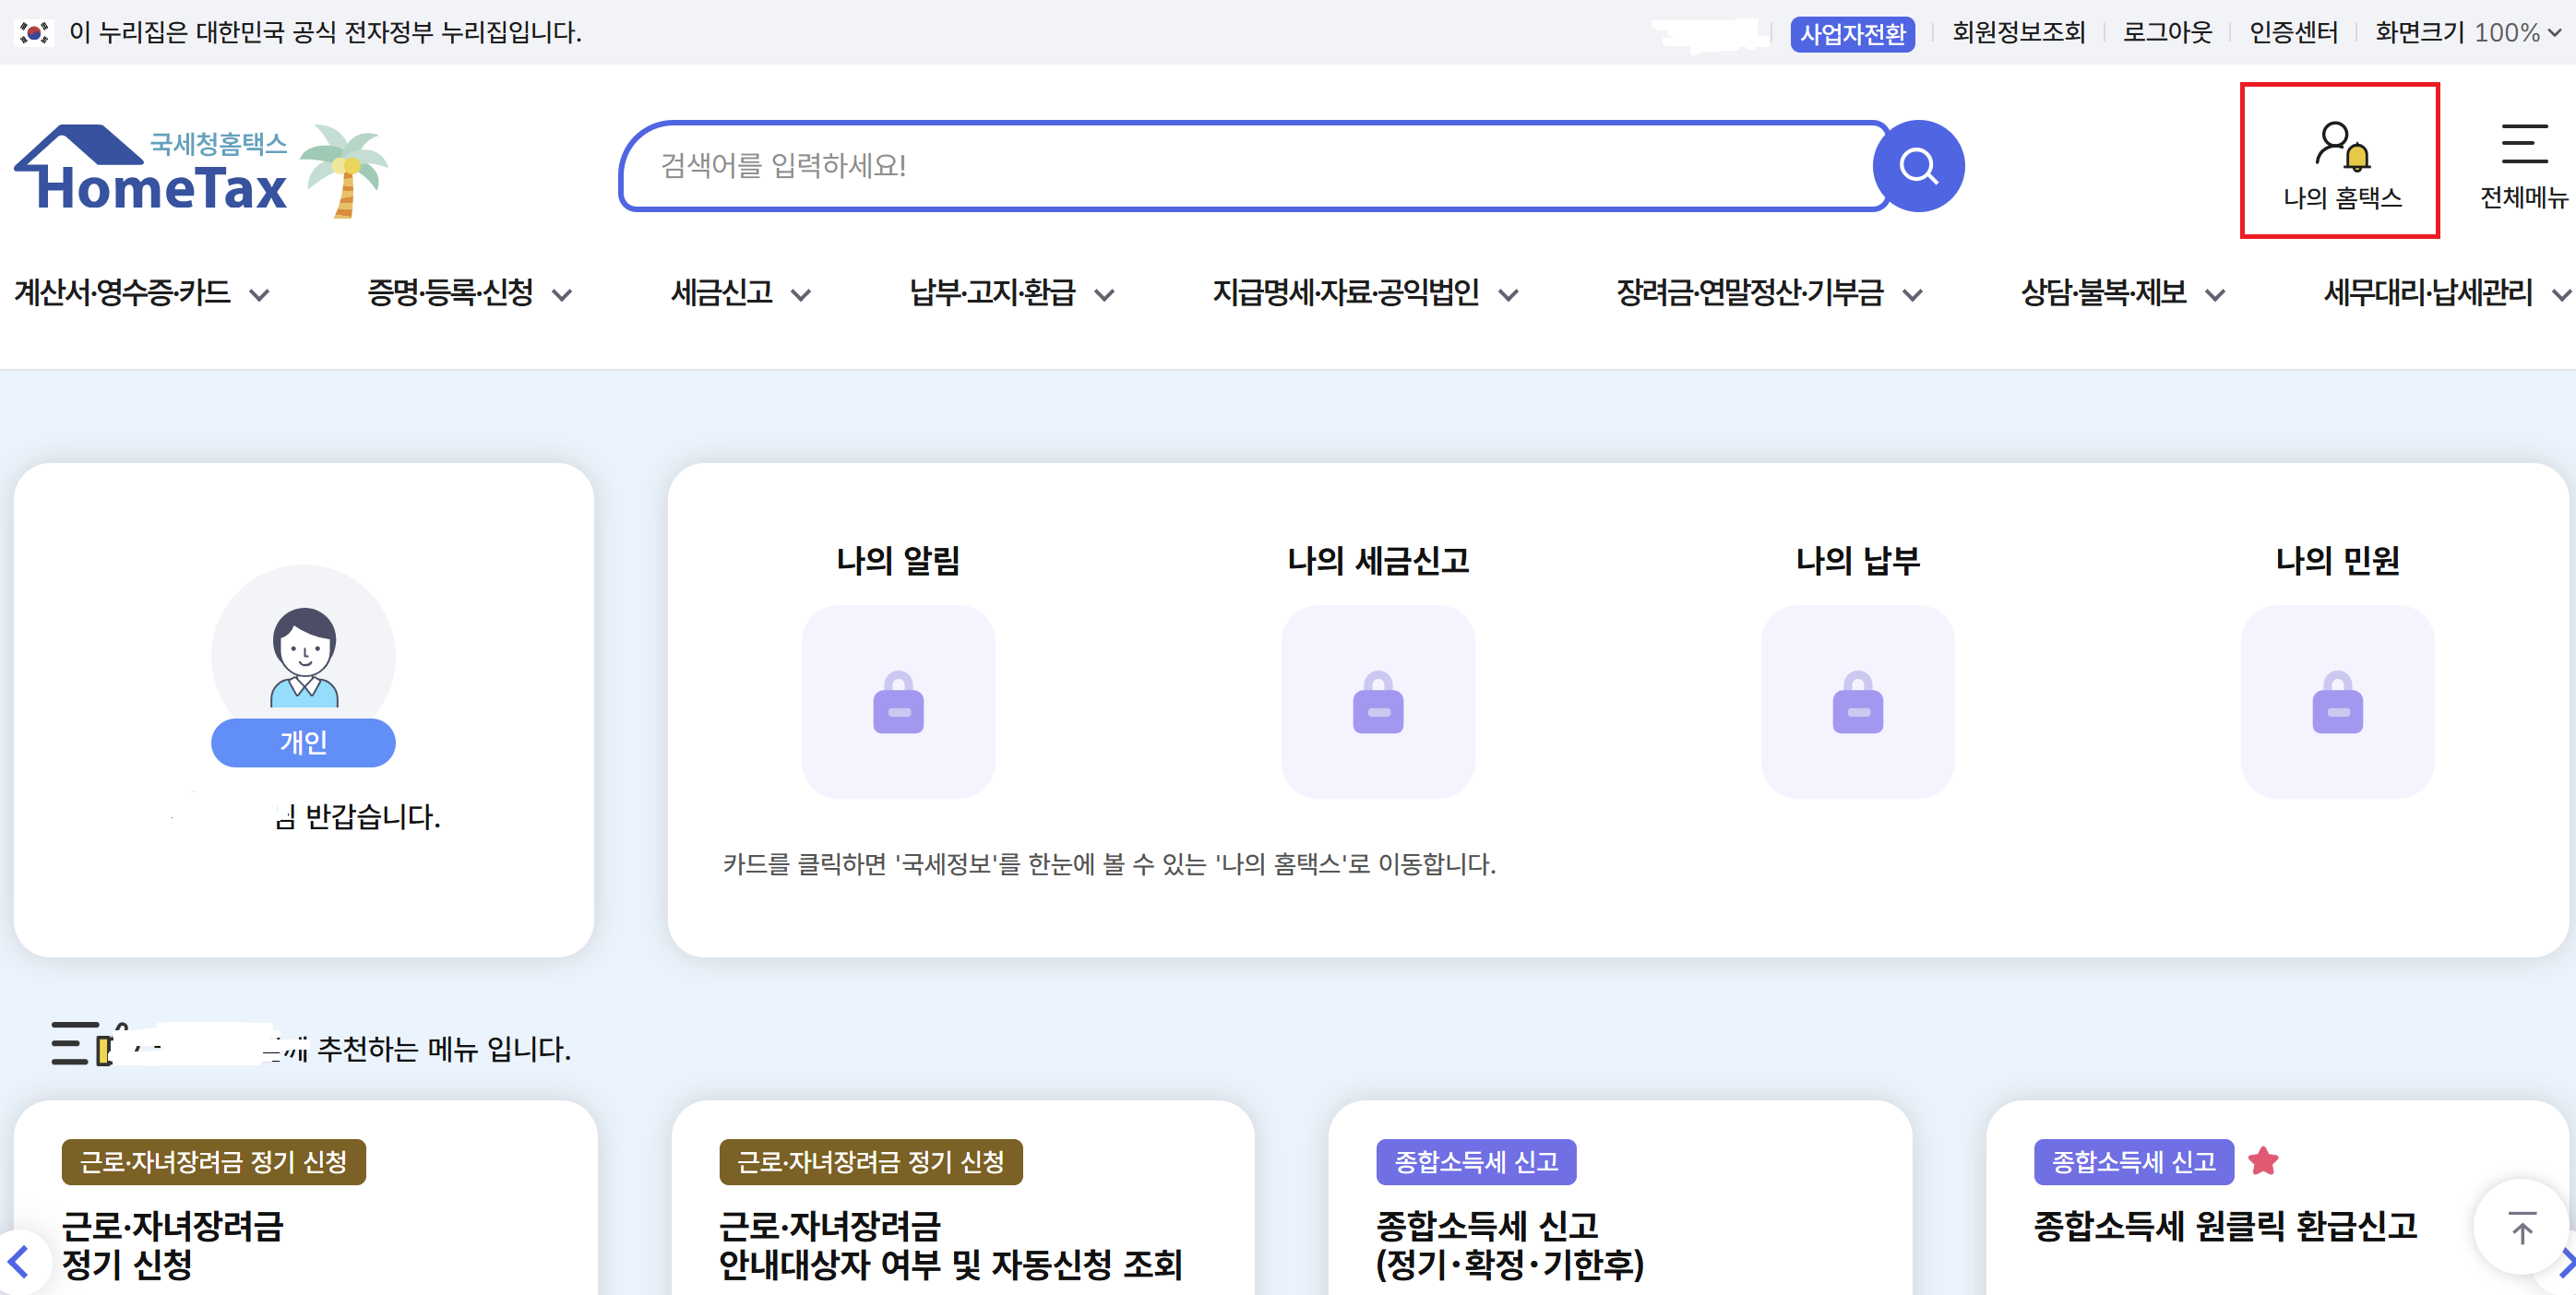Screen dimensions: 2576x1295
Task: Click 인증센터 link
Action: pyautogui.click(x=2293, y=33)
